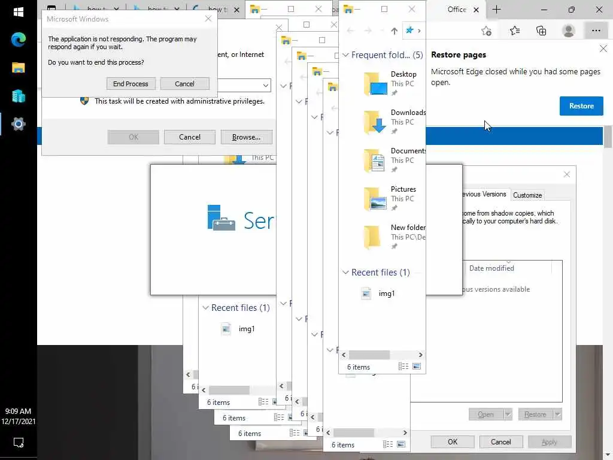
Task: Click Open button in Previous Versions
Action: pos(485,414)
